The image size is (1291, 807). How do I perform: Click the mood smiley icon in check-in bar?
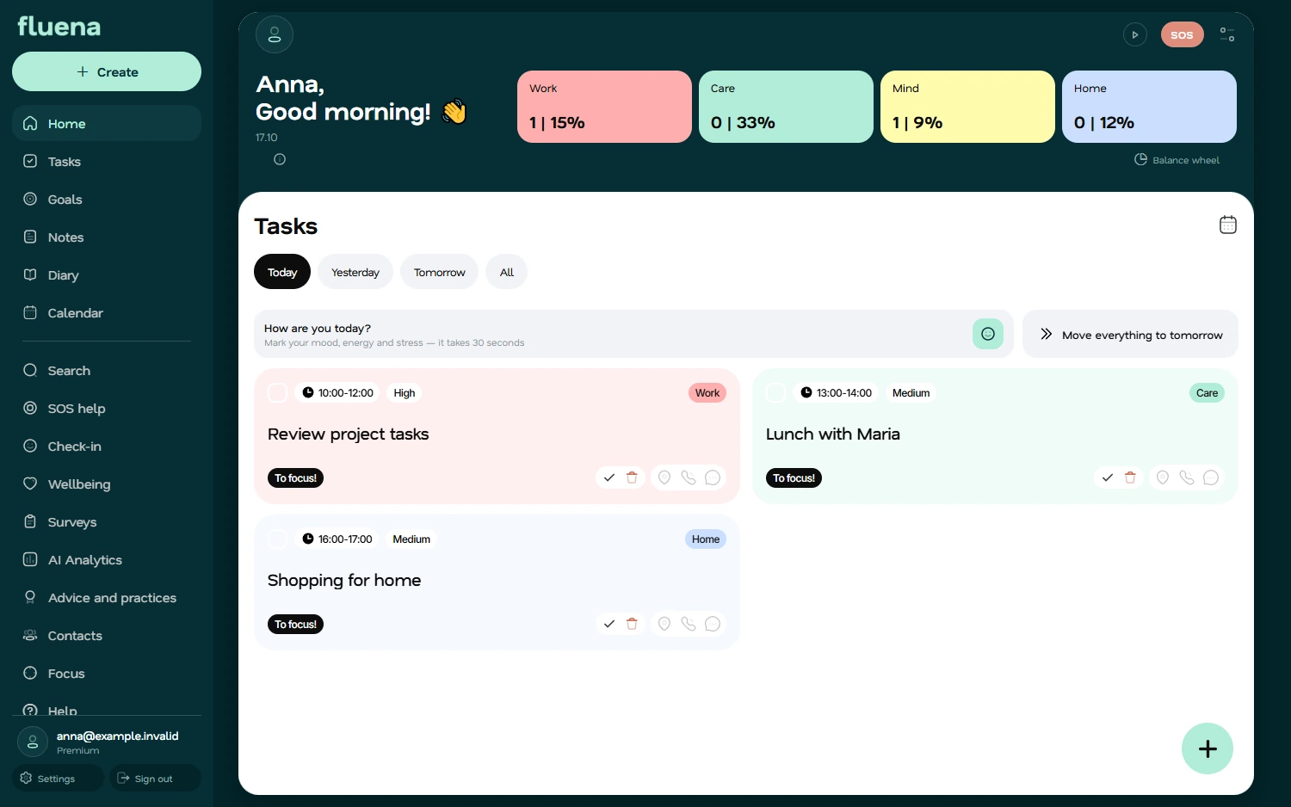coord(988,334)
